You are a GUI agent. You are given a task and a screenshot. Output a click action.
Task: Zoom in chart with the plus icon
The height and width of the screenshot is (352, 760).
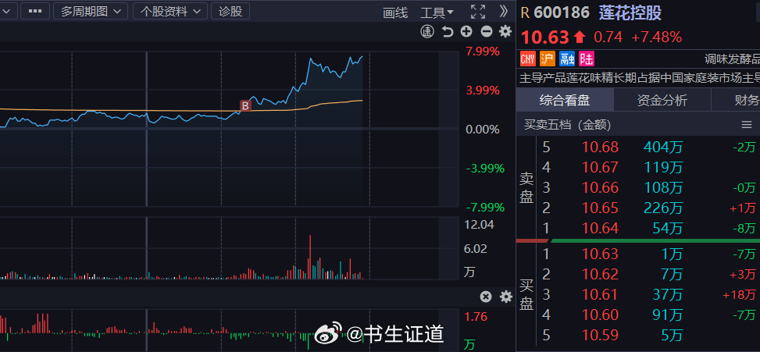pyautogui.click(x=466, y=32)
